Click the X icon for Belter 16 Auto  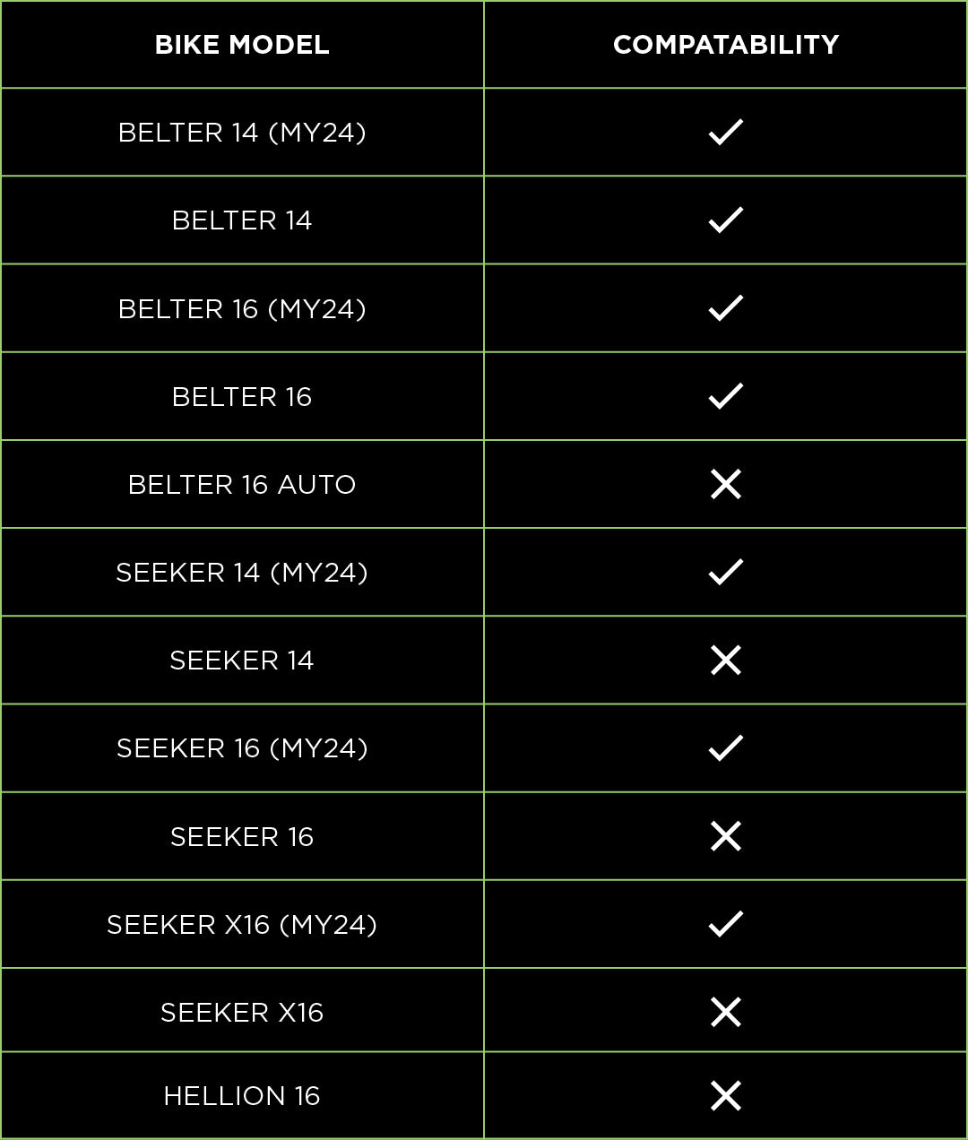[725, 484]
